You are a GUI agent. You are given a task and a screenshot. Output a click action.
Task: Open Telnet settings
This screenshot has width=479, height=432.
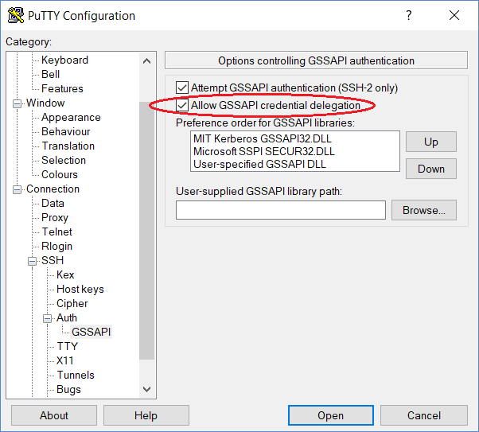pyautogui.click(x=56, y=232)
